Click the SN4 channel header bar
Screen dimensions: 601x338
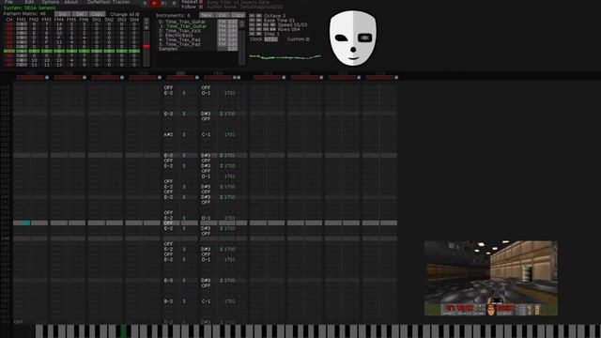click(379, 77)
